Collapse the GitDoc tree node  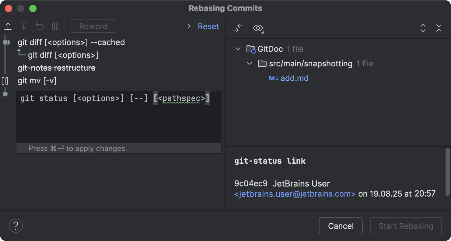(x=238, y=49)
